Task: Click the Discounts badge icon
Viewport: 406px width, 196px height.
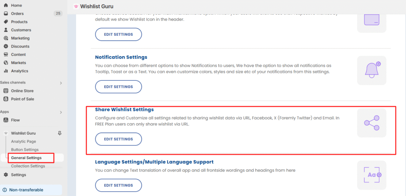Action: coord(6,47)
